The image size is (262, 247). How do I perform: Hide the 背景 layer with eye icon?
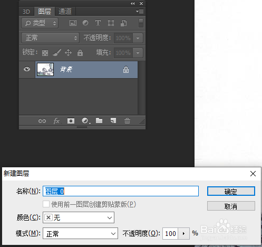[27, 69]
